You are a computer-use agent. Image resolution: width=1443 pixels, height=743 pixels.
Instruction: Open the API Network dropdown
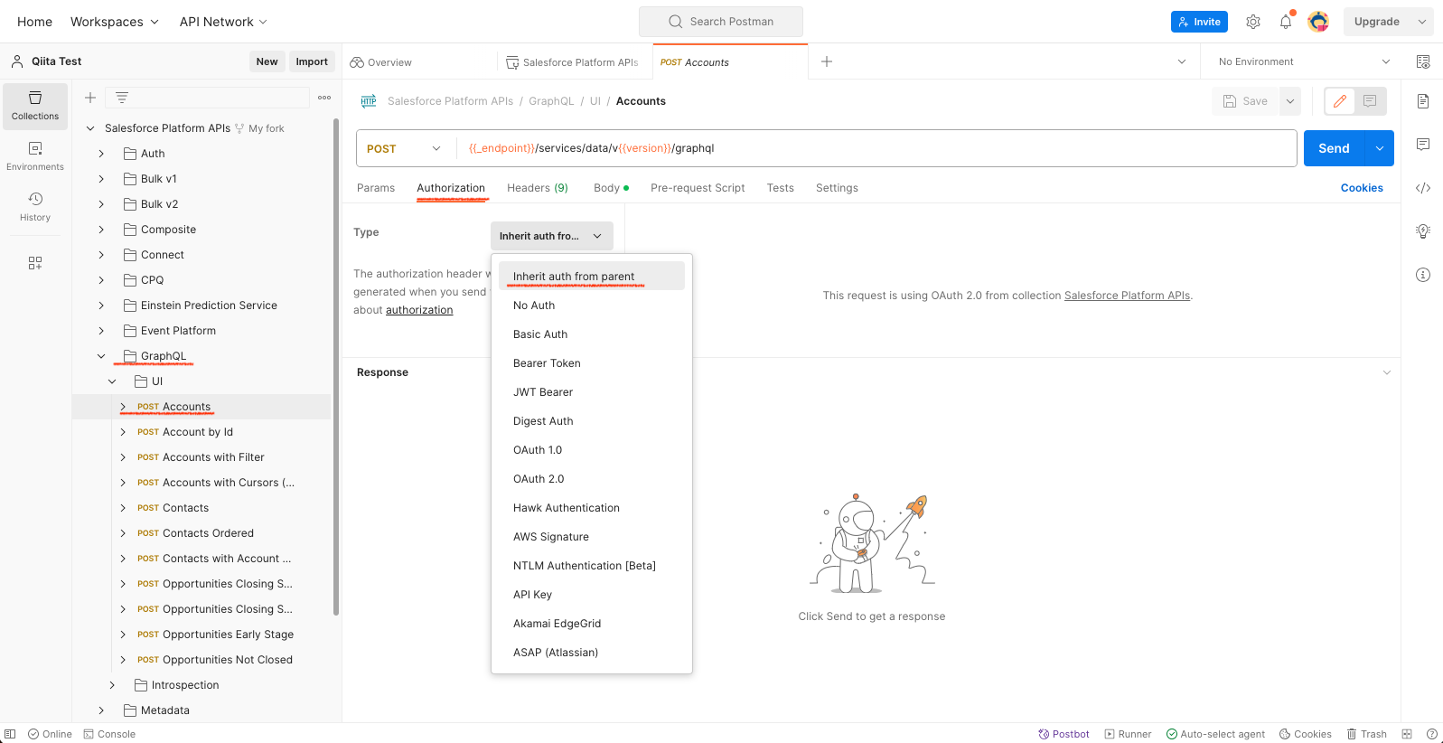click(x=223, y=22)
